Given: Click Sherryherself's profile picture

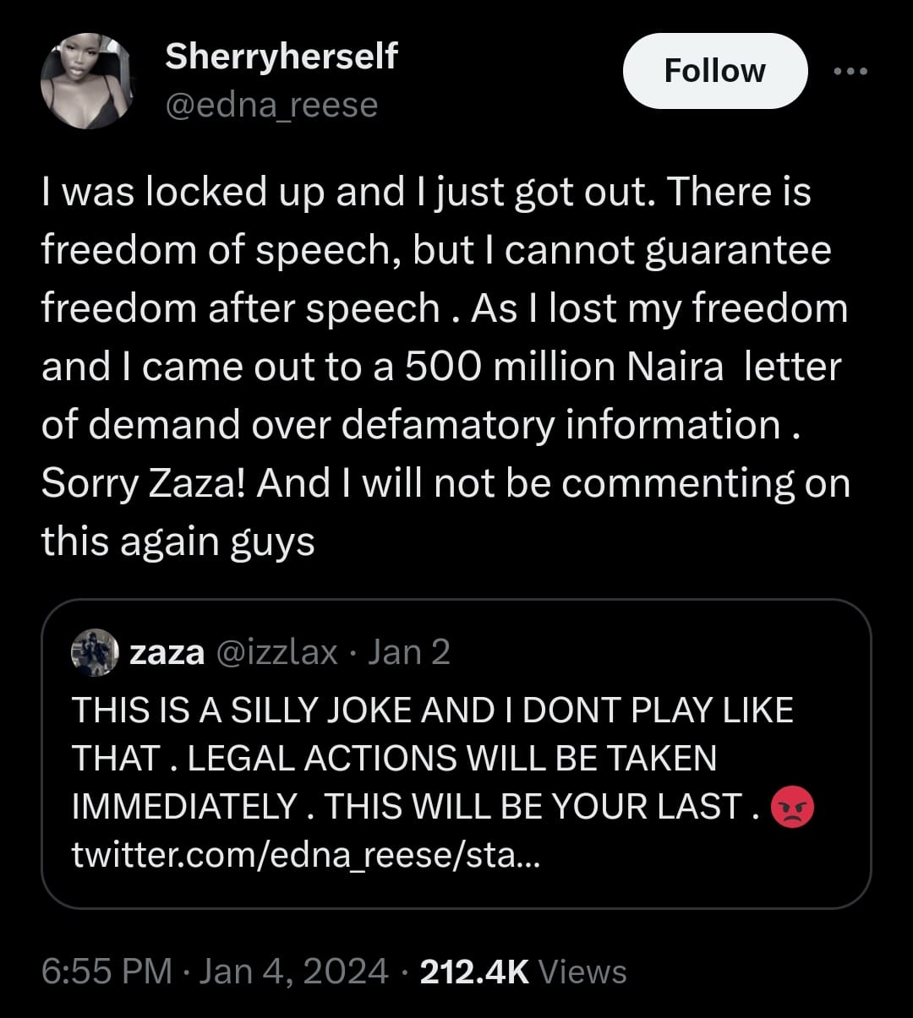Looking at the screenshot, I should (88, 81).
